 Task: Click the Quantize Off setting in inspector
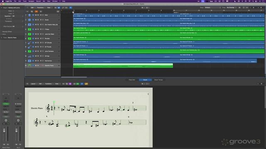13,16
